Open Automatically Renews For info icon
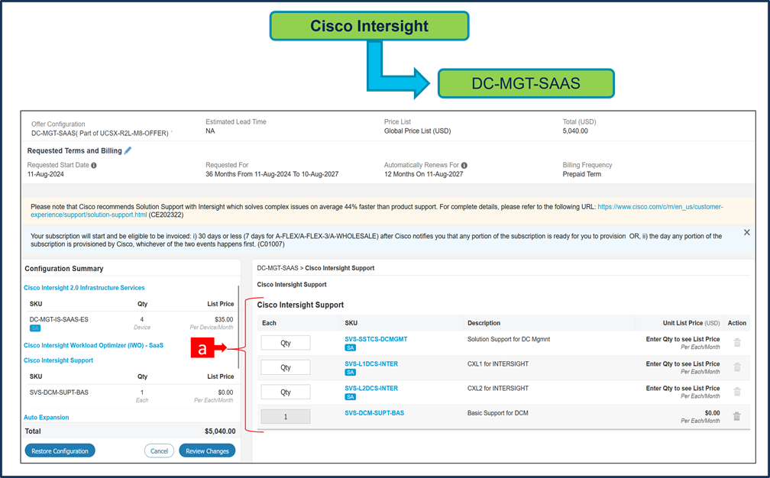Screen dimensions: 770x478 pyautogui.click(x=464, y=166)
